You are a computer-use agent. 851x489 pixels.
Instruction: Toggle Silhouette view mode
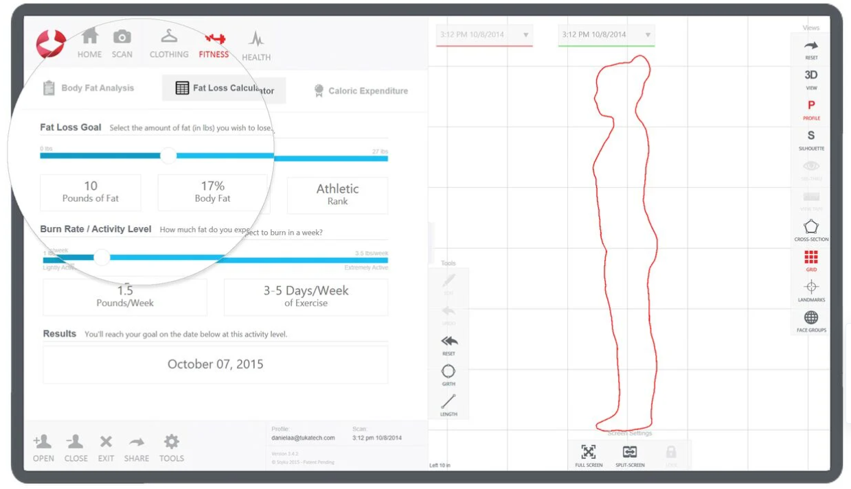coord(811,139)
